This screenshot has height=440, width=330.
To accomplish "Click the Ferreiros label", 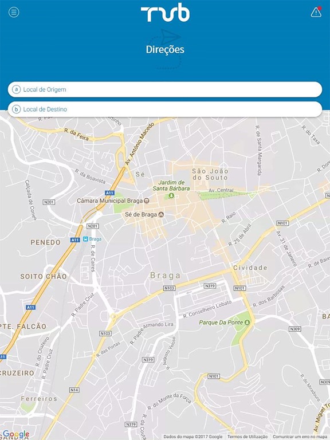I will point(39,399).
